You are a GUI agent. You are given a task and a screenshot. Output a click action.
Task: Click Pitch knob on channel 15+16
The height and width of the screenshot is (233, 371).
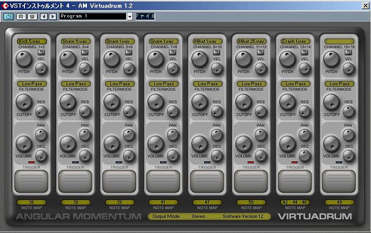331,59
